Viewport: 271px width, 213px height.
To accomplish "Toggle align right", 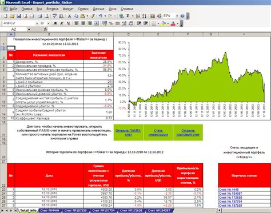I will (x=90, y=23).
